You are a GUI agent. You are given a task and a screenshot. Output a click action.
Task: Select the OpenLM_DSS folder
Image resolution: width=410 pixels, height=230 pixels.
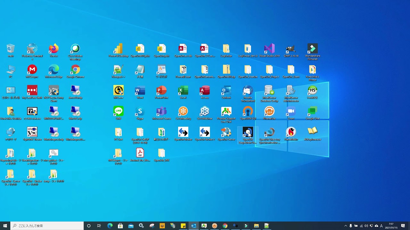161,155
